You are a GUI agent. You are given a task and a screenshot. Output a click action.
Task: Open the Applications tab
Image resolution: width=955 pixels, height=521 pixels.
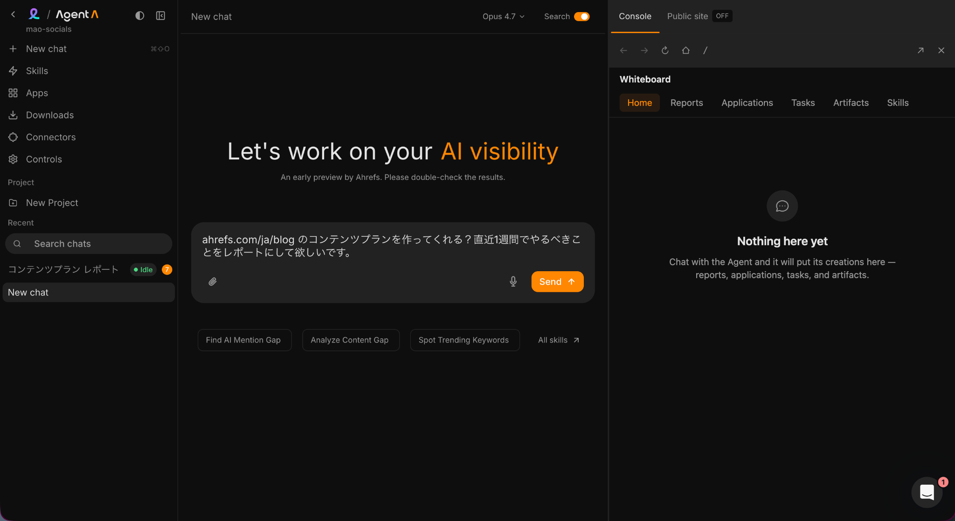coord(747,103)
